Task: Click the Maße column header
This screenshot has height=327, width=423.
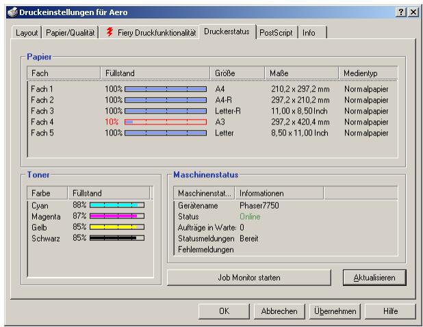Action: 302,73
